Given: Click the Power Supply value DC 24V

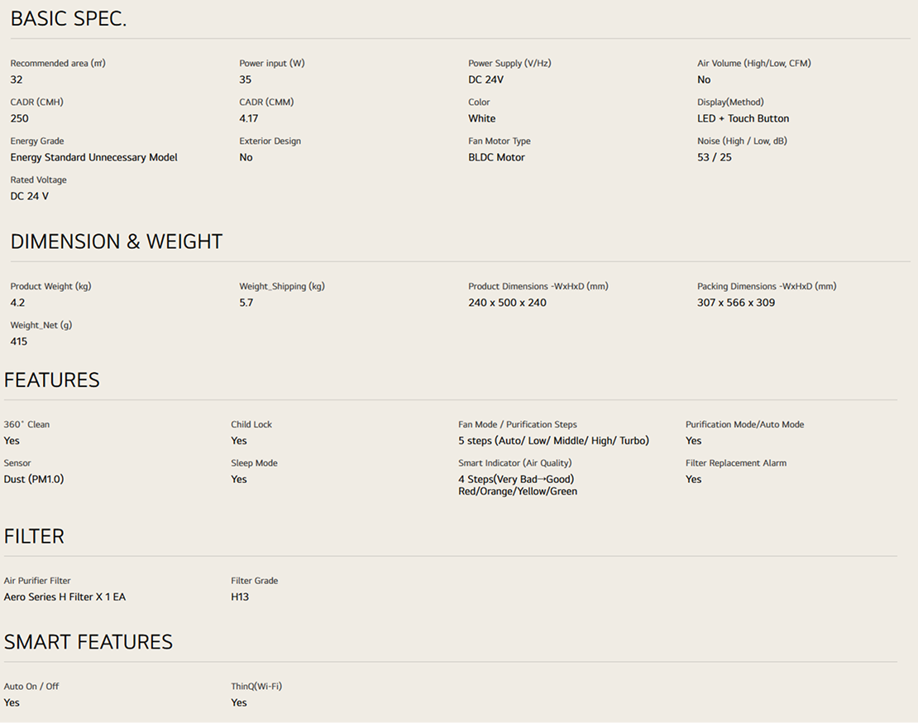Looking at the screenshot, I should pyautogui.click(x=485, y=80).
